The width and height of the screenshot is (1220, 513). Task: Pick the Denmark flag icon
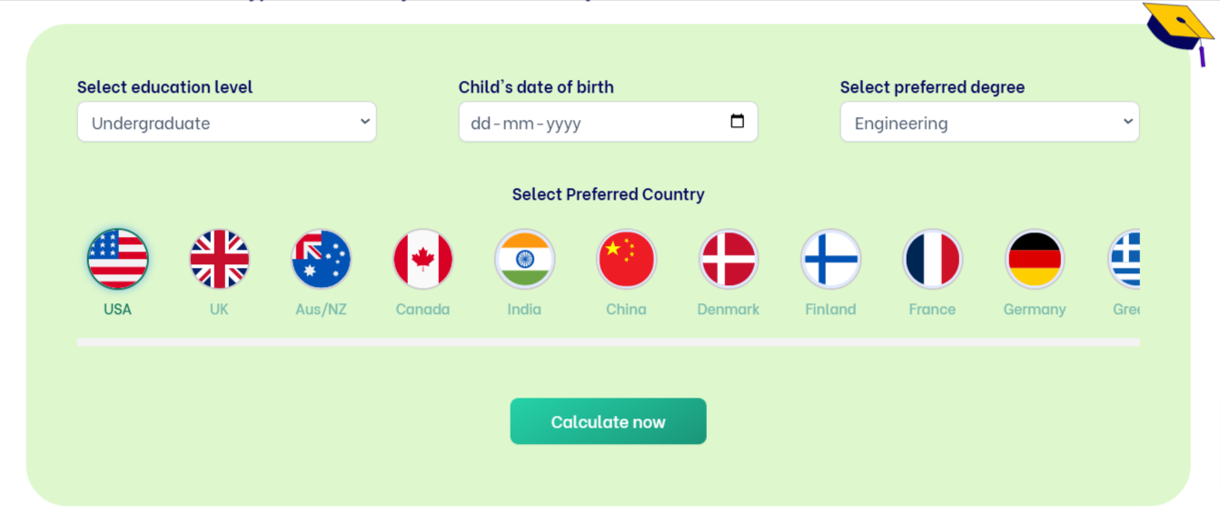pos(729,260)
